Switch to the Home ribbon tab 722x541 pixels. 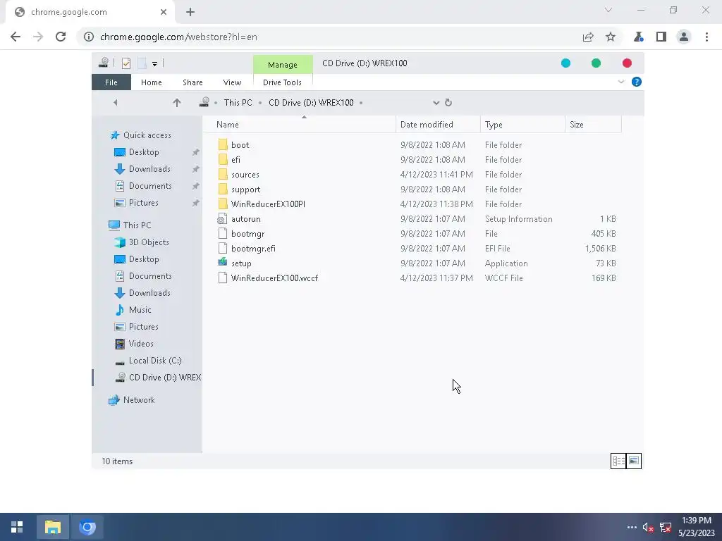click(x=152, y=82)
